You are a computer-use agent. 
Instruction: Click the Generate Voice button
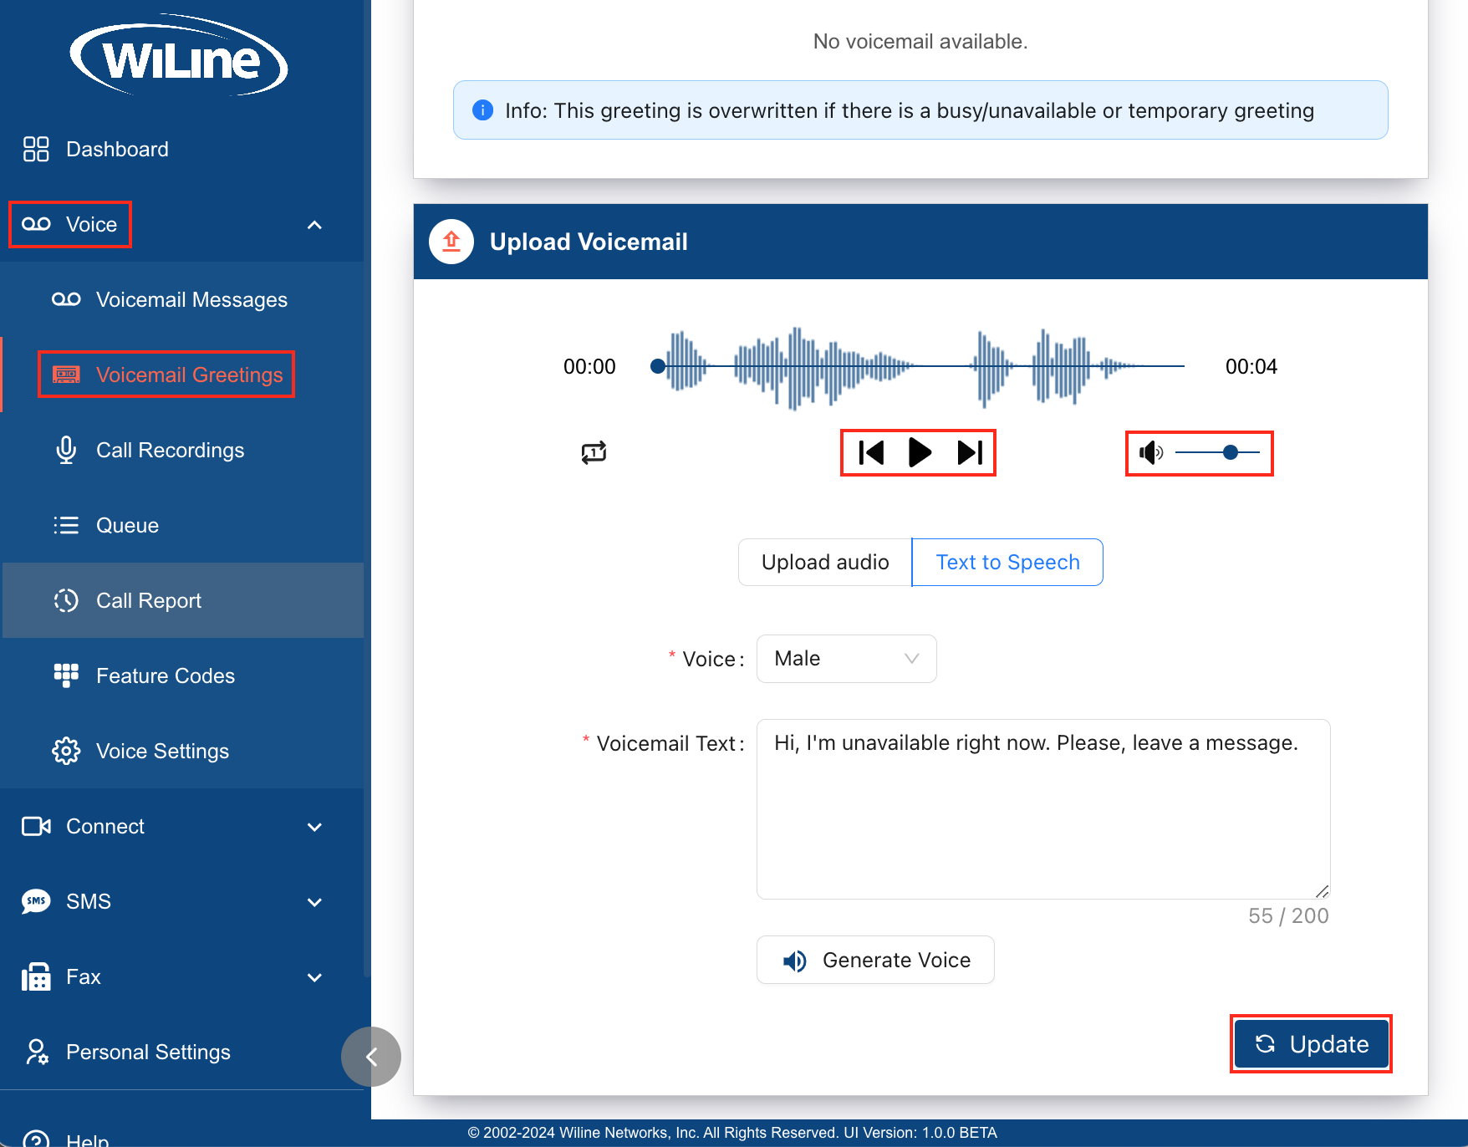click(x=875, y=960)
